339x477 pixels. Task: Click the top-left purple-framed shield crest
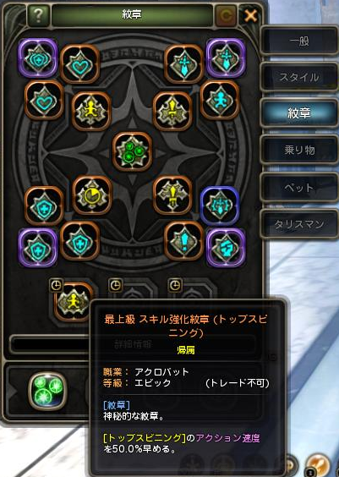pyautogui.click(x=38, y=58)
